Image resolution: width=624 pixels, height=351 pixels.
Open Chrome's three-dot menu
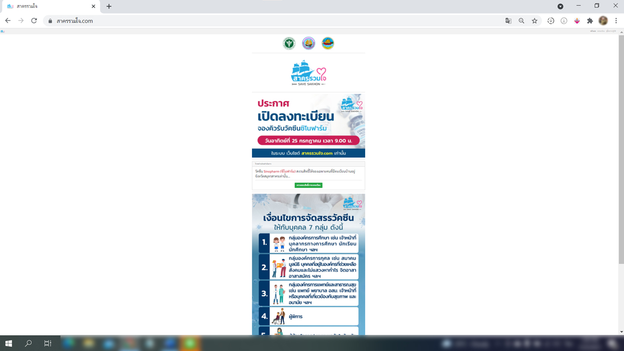click(616, 20)
